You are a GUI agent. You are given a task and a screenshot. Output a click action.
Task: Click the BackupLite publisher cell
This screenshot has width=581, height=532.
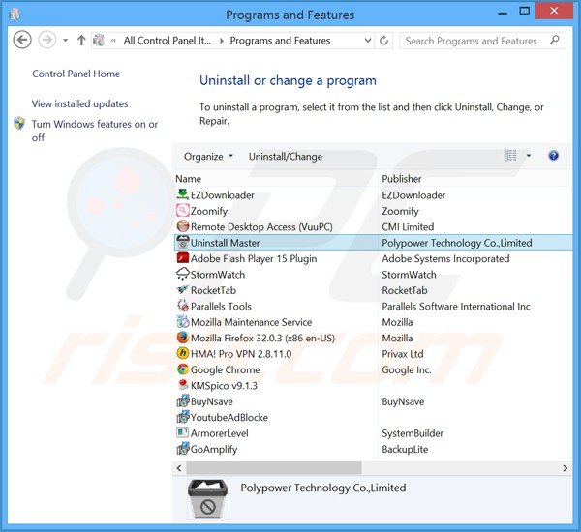[x=405, y=449]
